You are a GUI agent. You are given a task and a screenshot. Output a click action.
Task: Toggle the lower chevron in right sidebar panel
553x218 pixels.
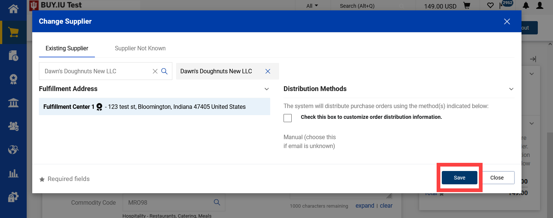coord(532,123)
